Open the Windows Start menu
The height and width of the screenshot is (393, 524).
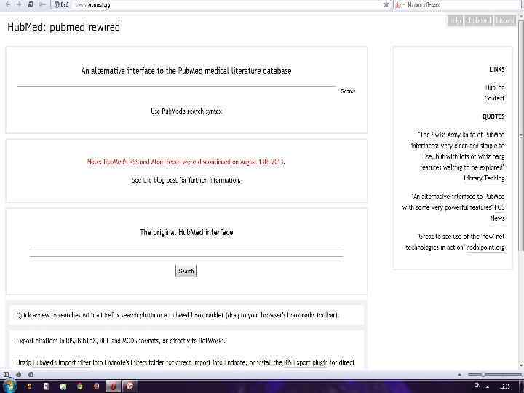8,386
